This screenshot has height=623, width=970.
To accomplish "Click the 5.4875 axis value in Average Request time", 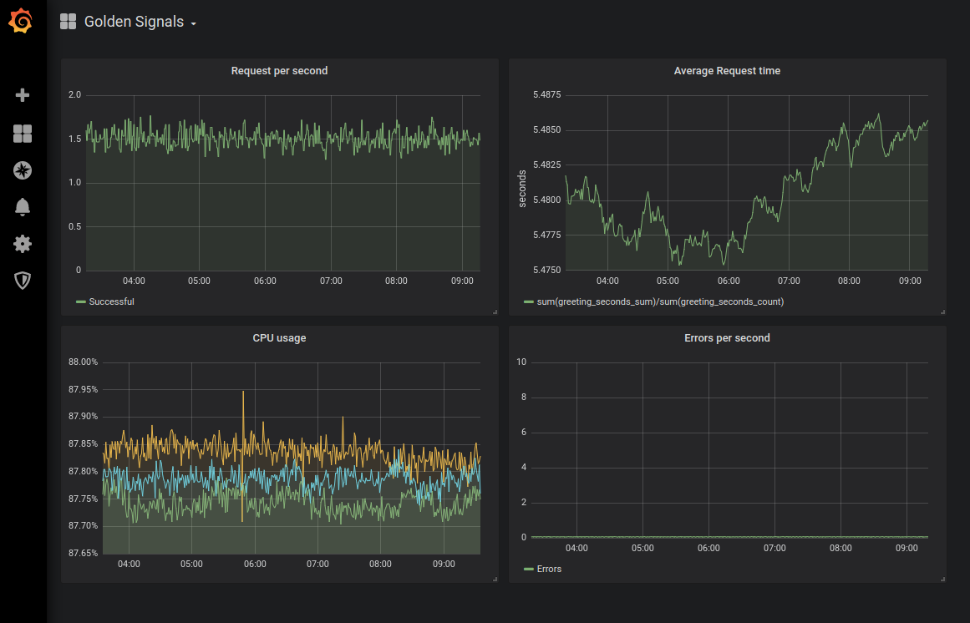I will tap(547, 95).
